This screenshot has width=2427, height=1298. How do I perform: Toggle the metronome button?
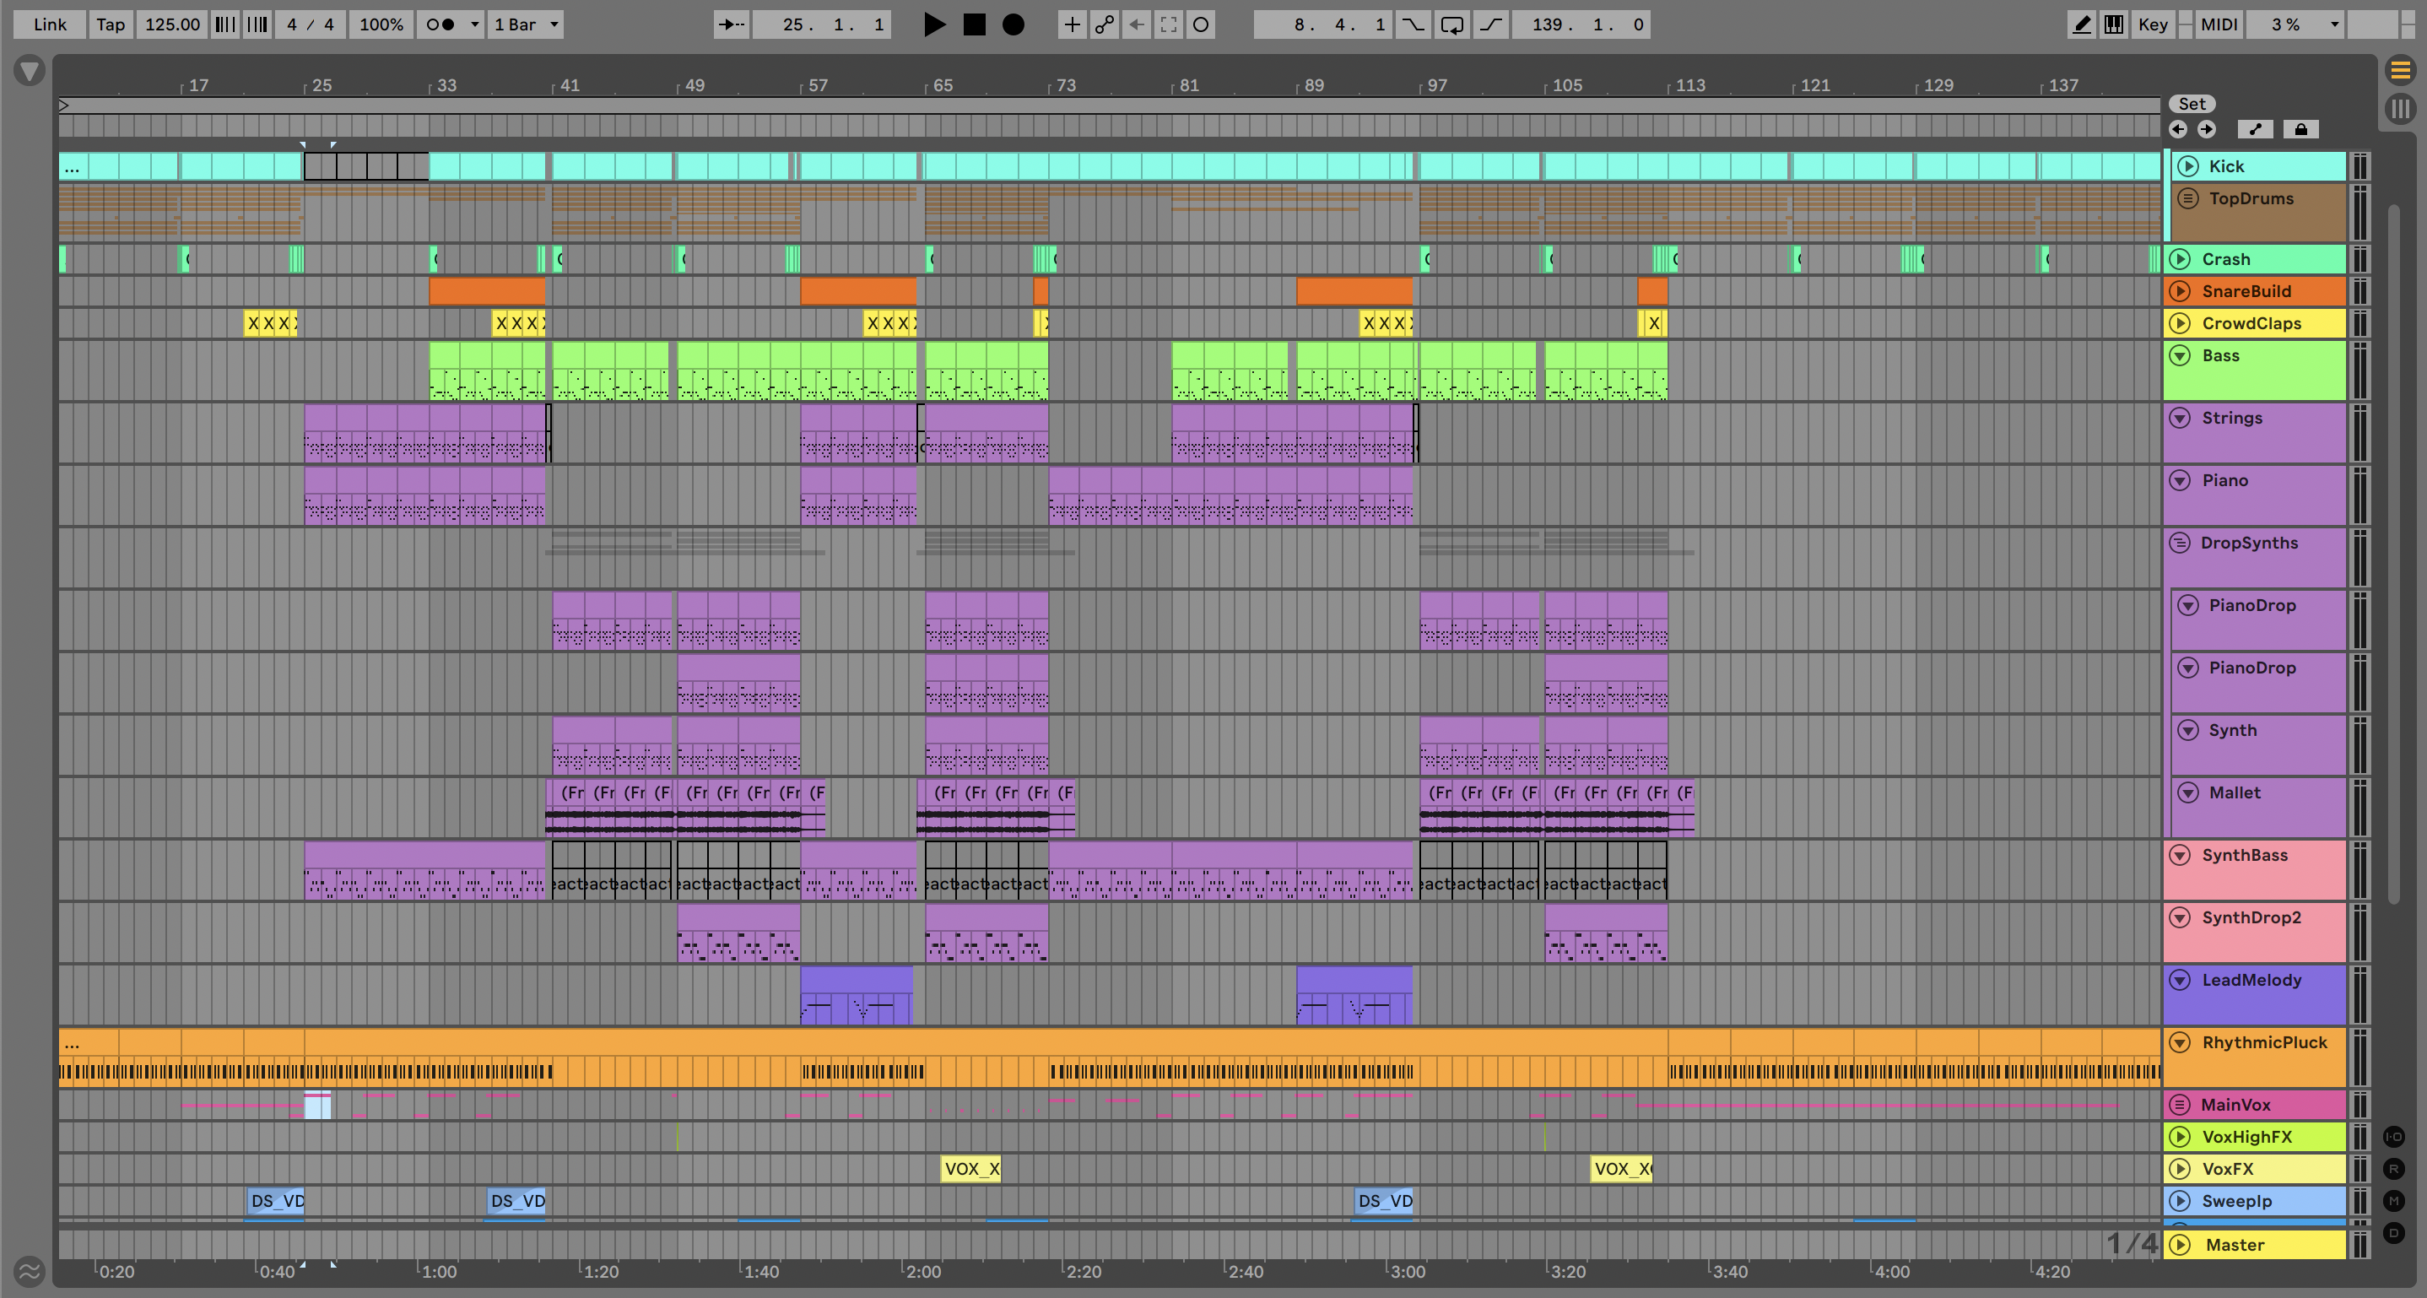point(440,24)
